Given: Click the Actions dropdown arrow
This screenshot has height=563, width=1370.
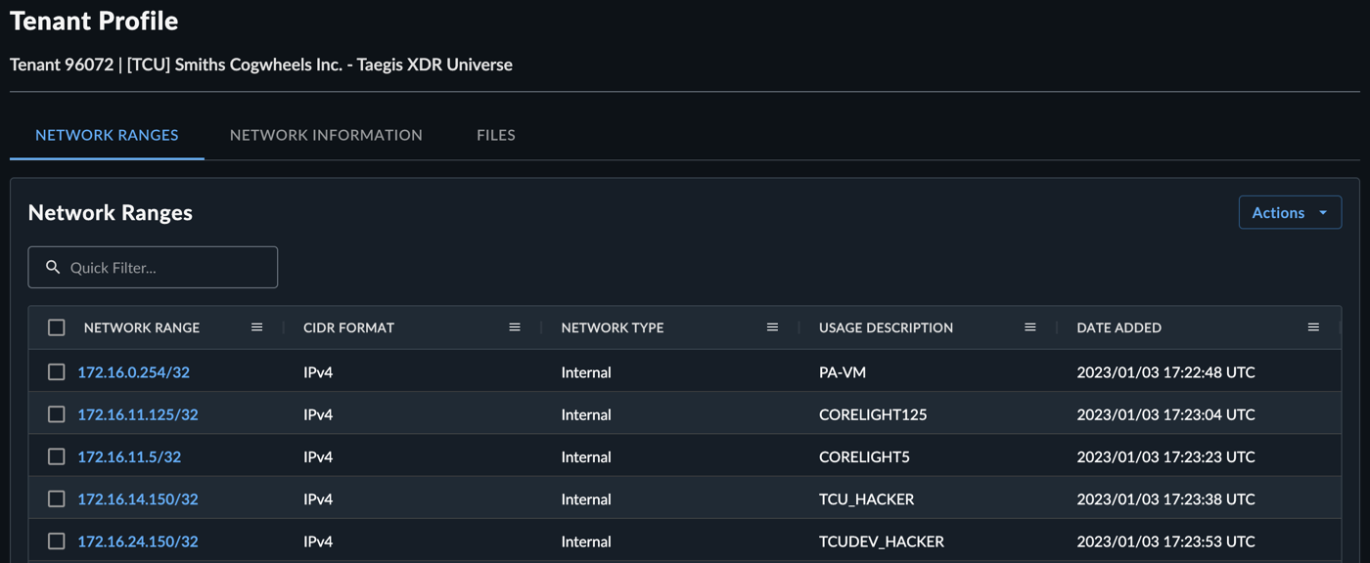Looking at the screenshot, I should coord(1323,213).
